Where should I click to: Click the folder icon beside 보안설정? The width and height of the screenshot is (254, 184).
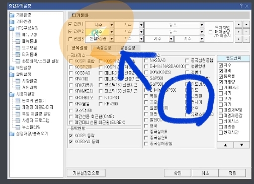(x=12, y=68)
